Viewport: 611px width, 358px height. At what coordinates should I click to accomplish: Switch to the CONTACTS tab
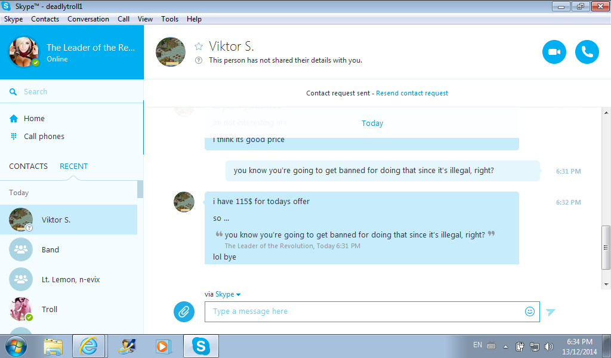29,166
